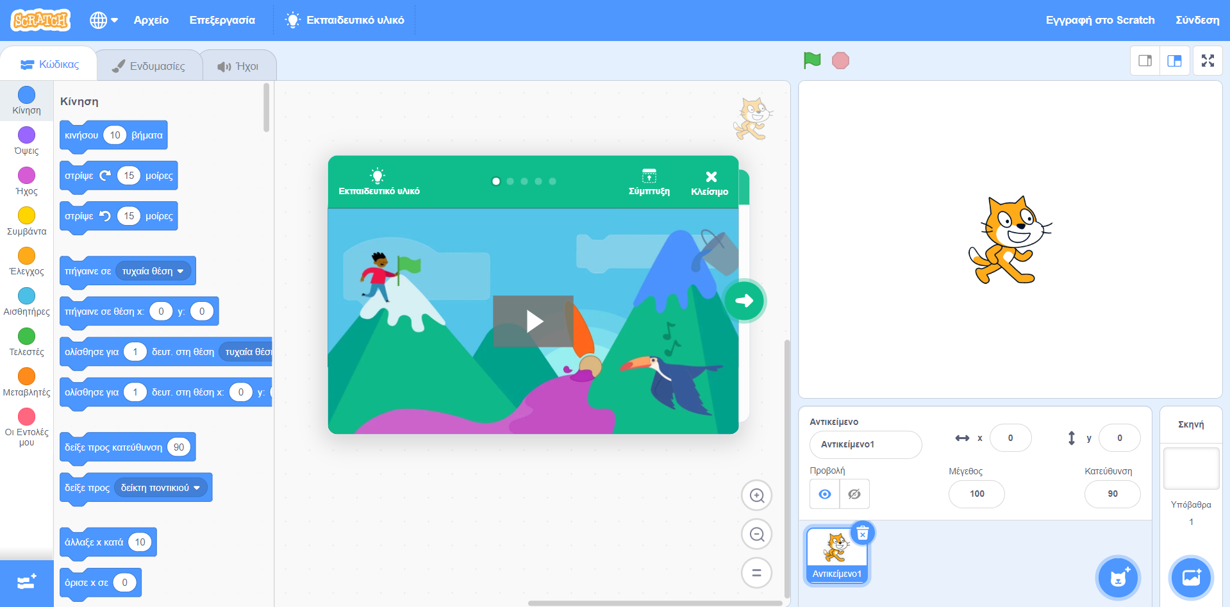Switch to the Ήχοι tab
This screenshot has height=607, width=1230.
[238, 66]
